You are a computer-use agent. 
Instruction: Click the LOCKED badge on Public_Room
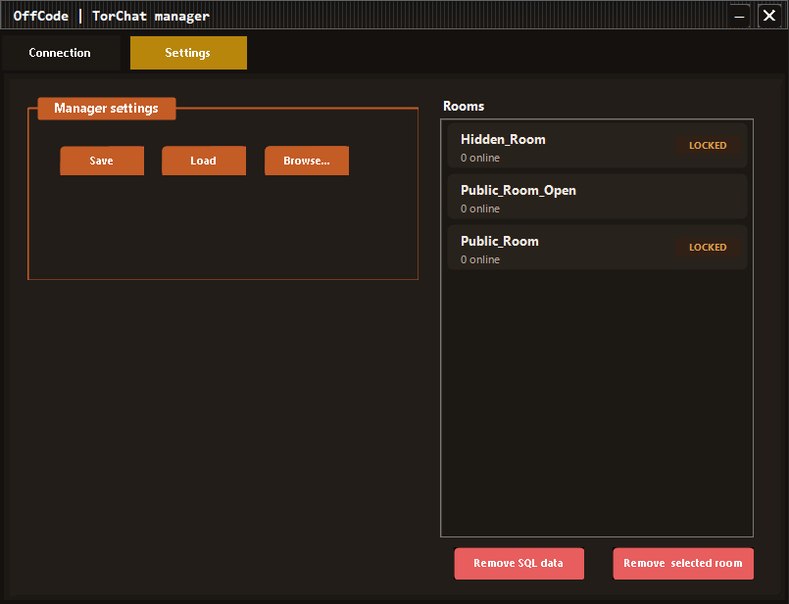[708, 248]
